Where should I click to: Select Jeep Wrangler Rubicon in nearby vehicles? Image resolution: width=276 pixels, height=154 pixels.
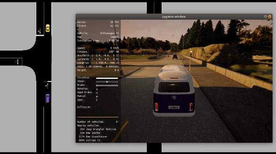tap(98, 129)
